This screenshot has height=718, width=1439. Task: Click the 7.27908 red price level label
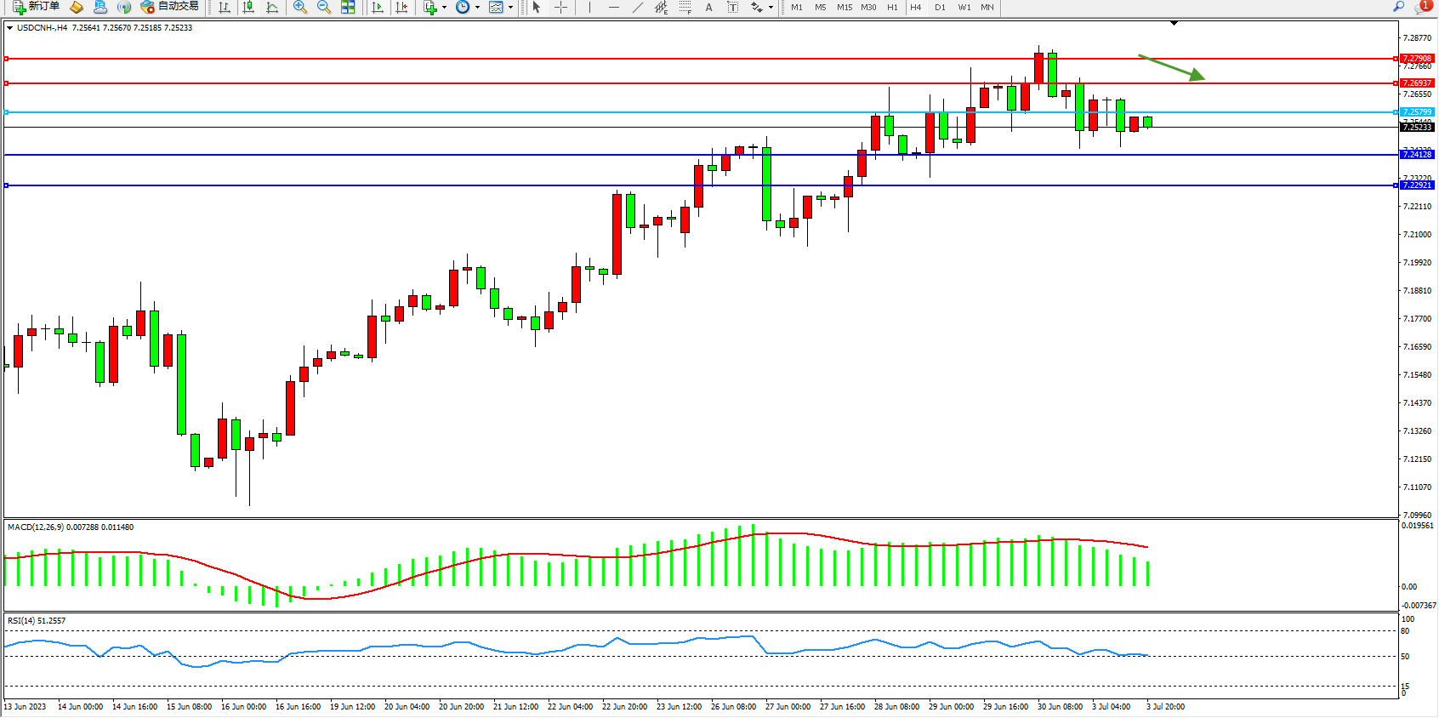[x=1417, y=59]
